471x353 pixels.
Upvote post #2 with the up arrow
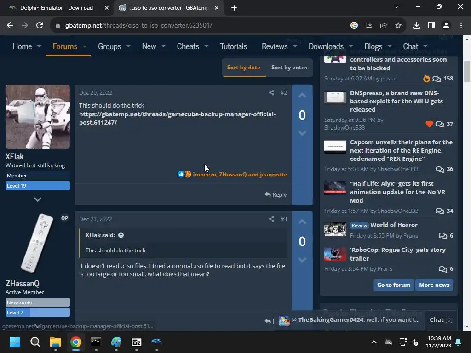click(x=302, y=96)
